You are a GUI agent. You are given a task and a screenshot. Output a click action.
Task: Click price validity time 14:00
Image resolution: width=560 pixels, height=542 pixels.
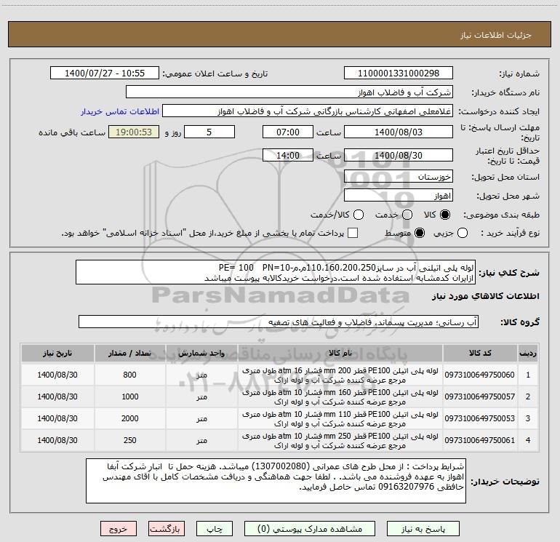click(x=288, y=155)
